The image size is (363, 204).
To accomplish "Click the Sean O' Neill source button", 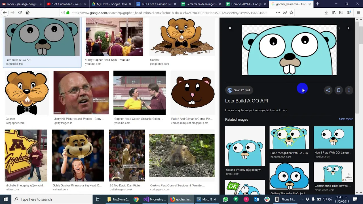I will [239, 90].
